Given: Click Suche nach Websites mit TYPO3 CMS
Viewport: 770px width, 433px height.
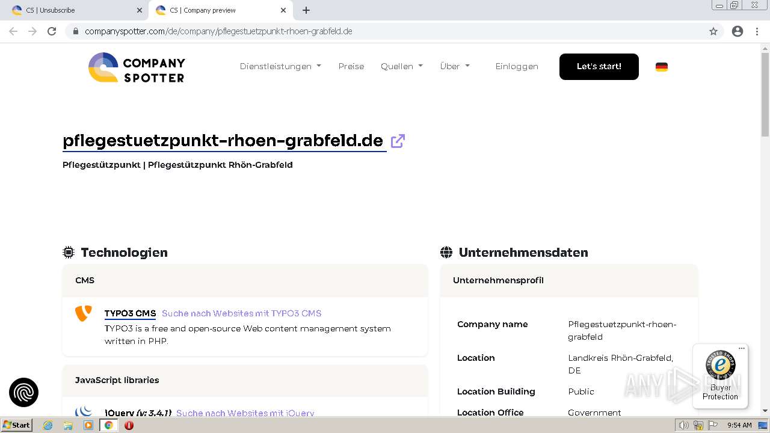Looking at the screenshot, I should click(242, 313).
